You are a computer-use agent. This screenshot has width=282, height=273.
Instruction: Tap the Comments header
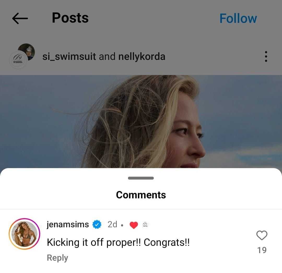[141, 195]
